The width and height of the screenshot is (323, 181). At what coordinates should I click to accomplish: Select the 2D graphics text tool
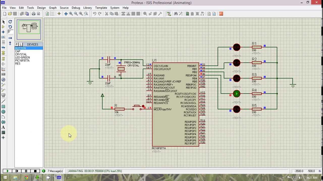click(x=3, y=127)
